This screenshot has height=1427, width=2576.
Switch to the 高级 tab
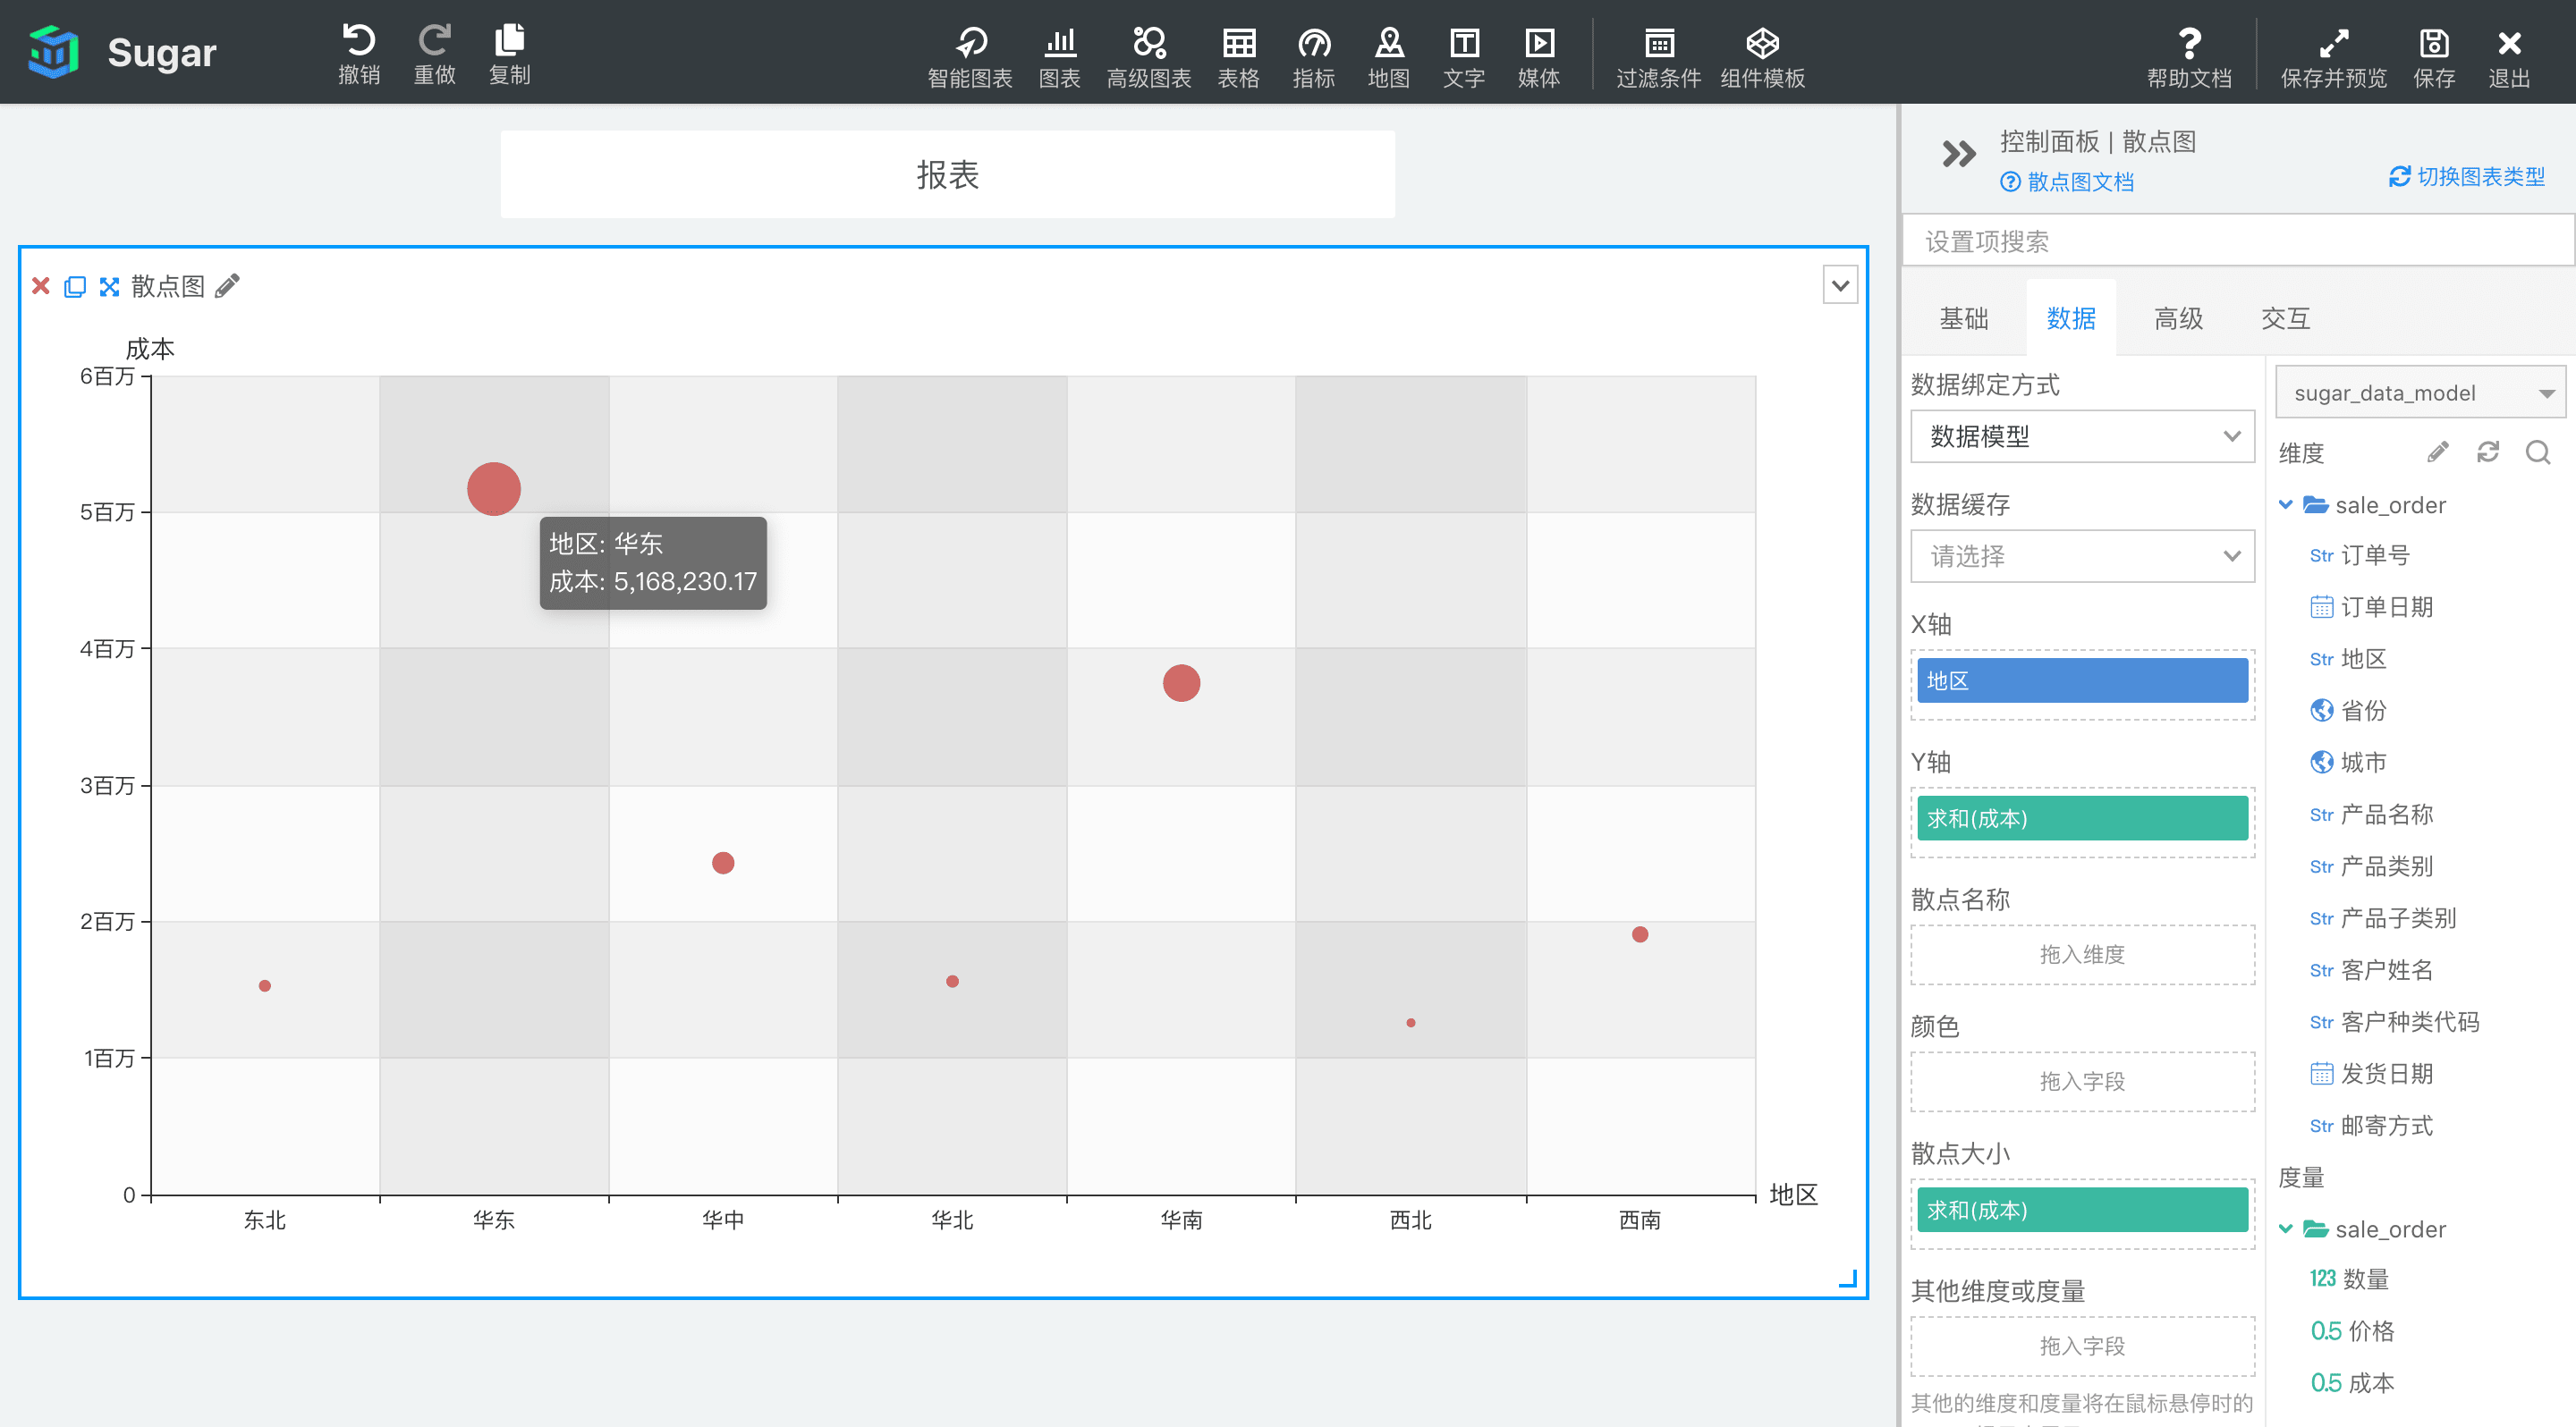(x=2179, y=317)
